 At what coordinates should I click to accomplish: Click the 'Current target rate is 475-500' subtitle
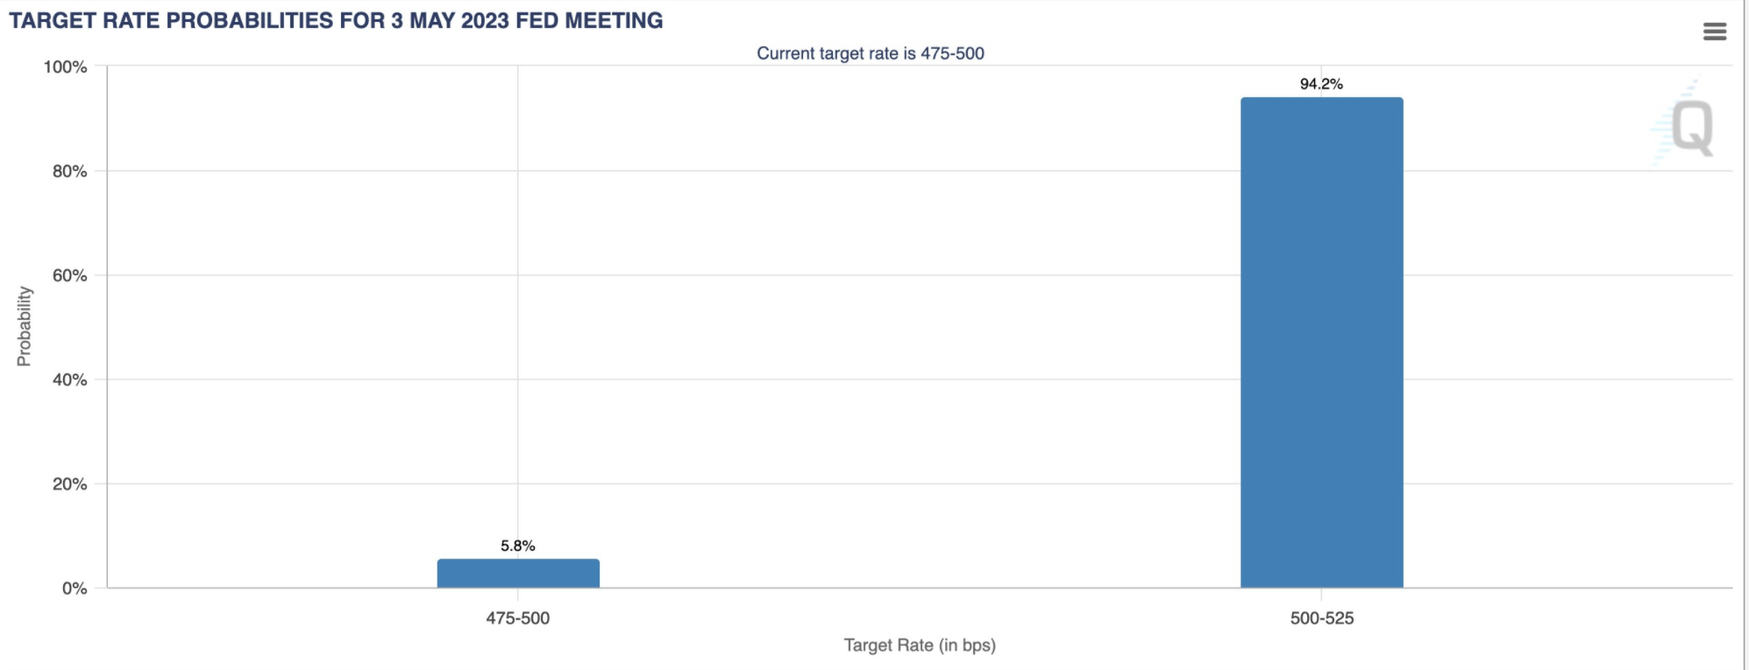pyautogui.click(x=870, y=53)
